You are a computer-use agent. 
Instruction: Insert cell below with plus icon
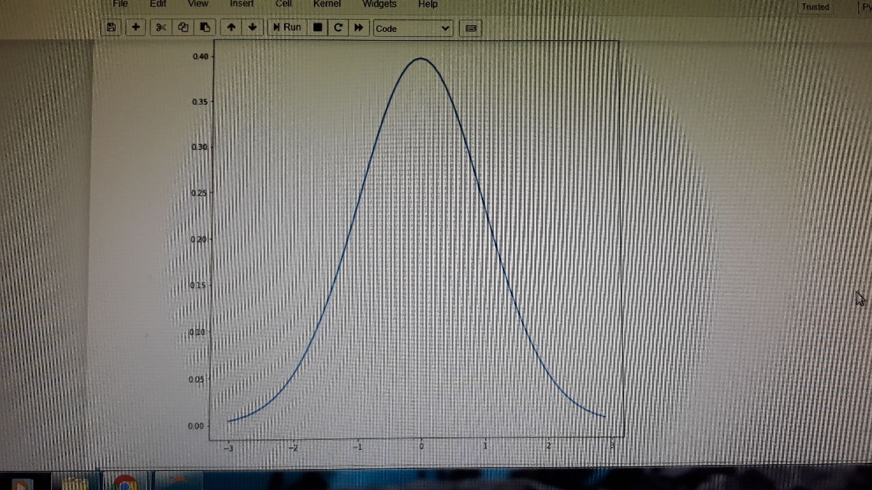coord(136,28)
